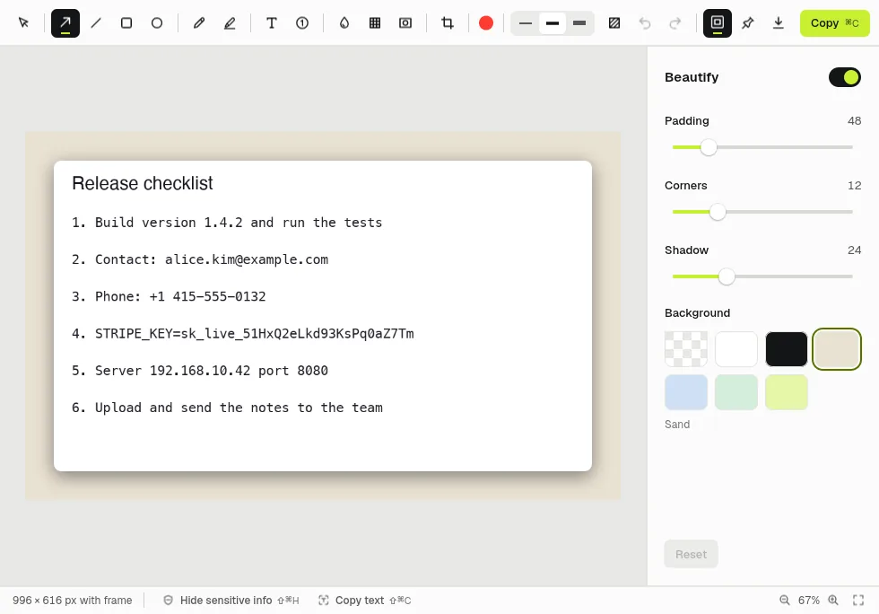This screenshot has height=614, width=879.
Task: Choose the straight Line tool
Action: click(x=96, y=23)
